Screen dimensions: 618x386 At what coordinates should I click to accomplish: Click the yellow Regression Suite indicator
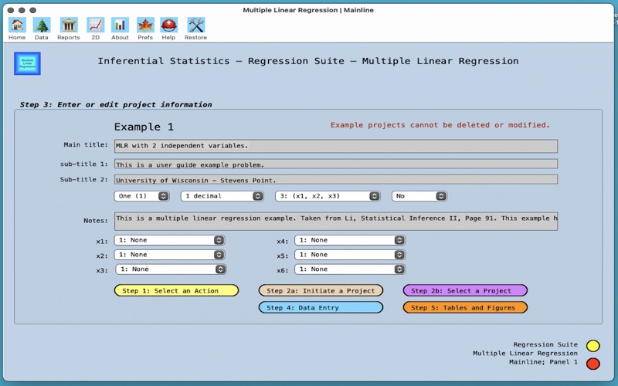(x=593, y=346)
